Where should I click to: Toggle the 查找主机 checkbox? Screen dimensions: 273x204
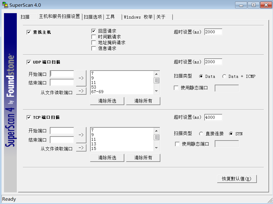click(28, 32)
